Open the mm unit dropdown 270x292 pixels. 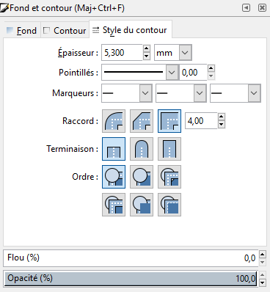click(x=173, y=53)
